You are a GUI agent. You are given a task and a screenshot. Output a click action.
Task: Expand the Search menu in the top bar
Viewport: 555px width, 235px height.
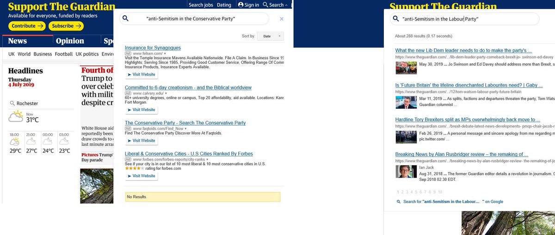point(275,5)
